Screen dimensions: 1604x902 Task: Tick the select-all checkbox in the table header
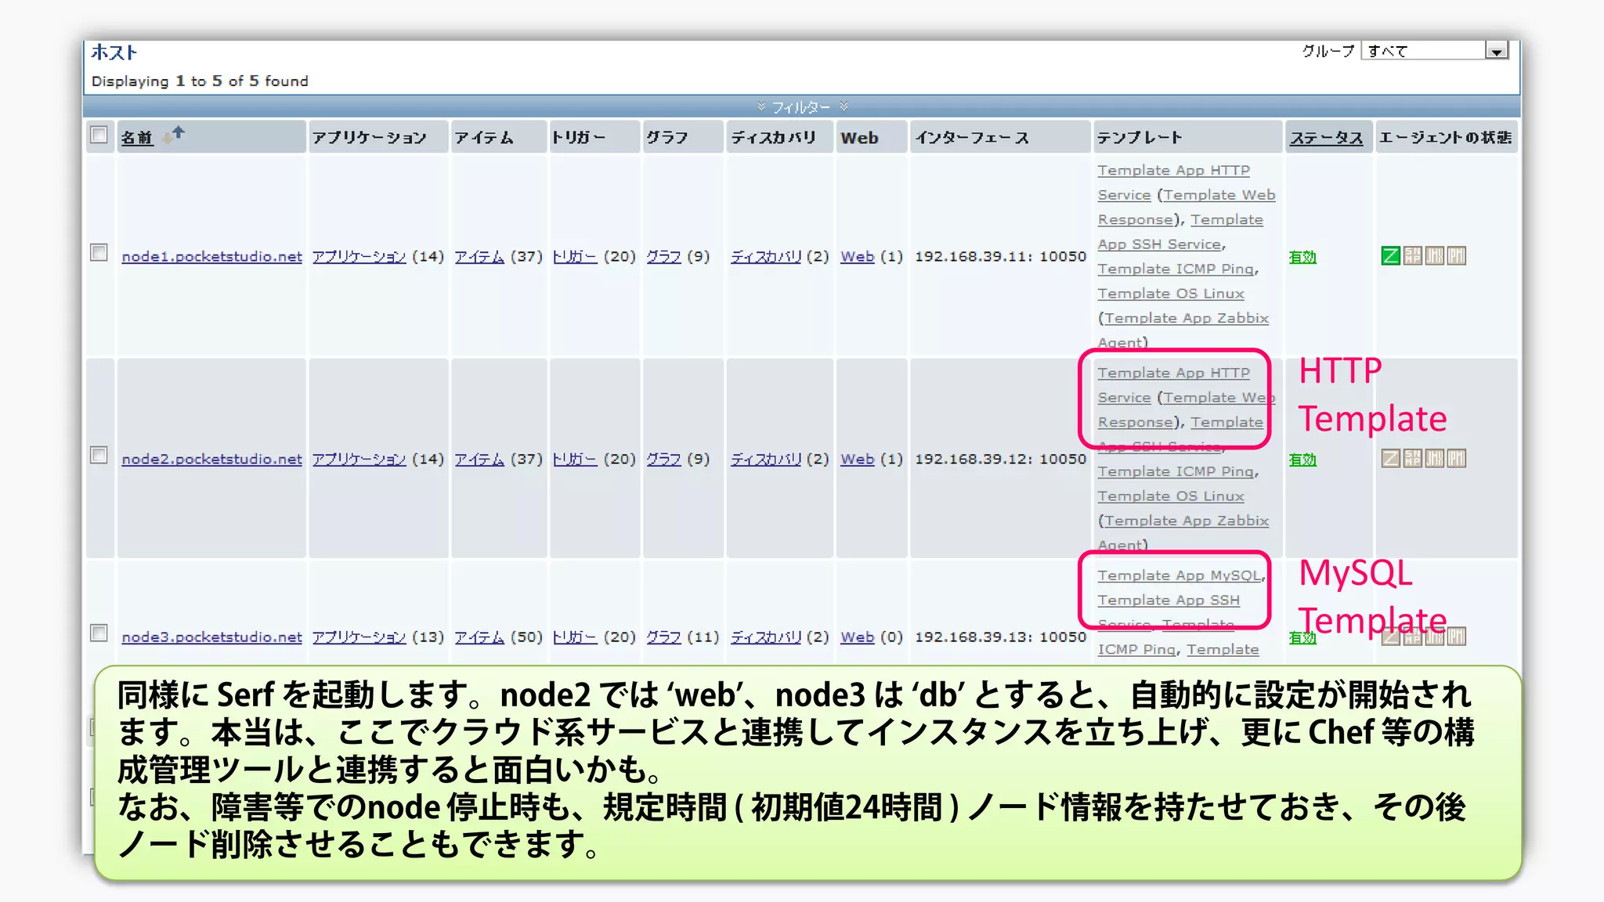point(99,135)
